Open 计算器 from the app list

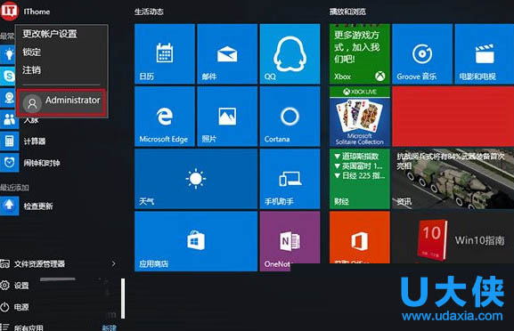tap(35, 141)
